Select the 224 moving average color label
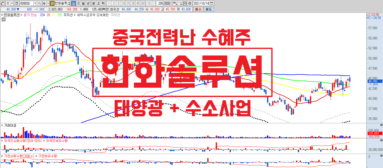The height and width of the screenshot is (168, 383). 42,15
